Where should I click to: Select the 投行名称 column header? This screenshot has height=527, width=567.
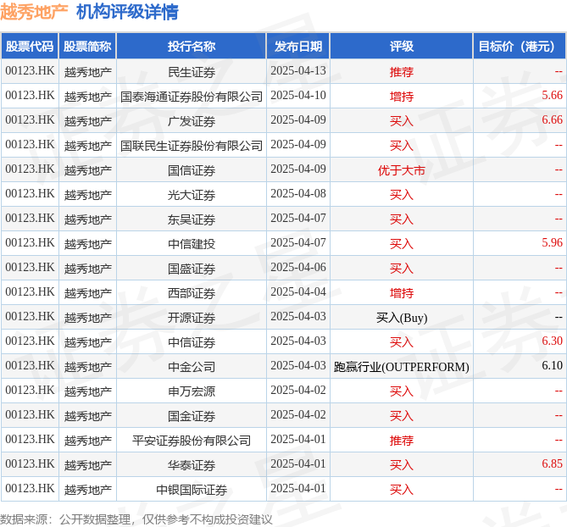[x=192, y=47]
